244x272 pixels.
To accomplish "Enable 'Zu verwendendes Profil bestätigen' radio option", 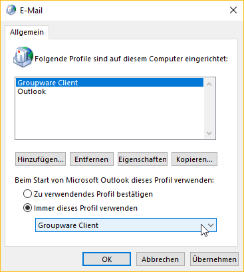I will pyautogui.click(x=27, y=194).
